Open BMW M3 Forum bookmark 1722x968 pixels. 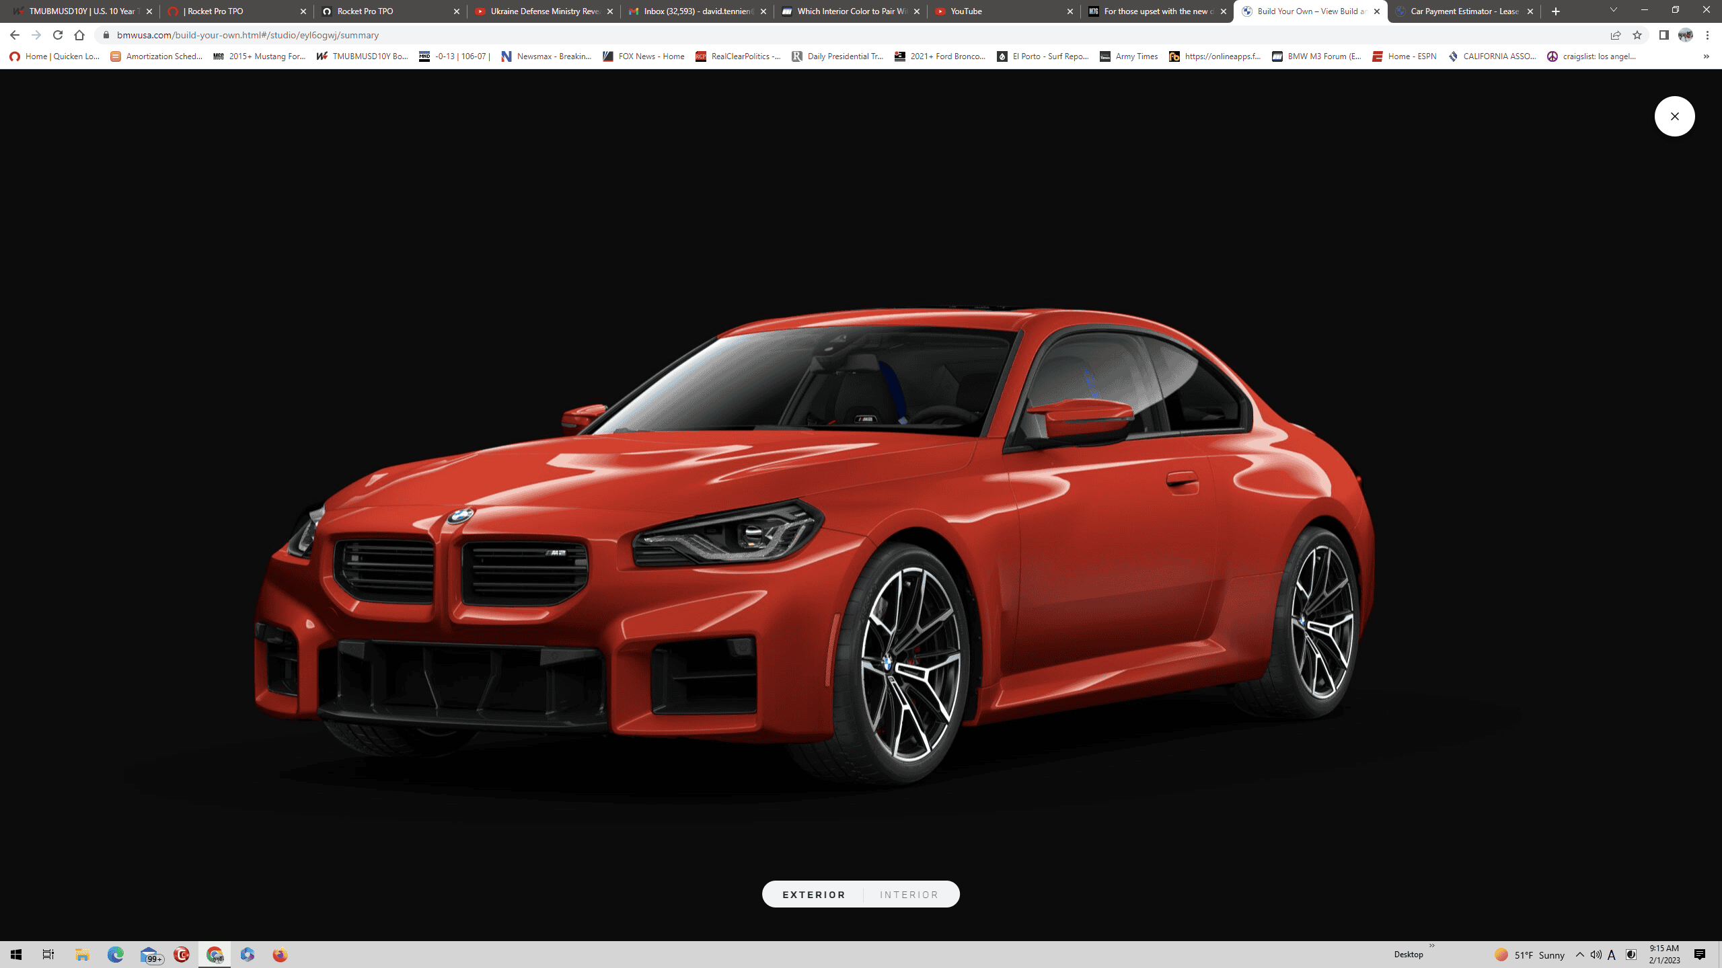(1316, 56)
